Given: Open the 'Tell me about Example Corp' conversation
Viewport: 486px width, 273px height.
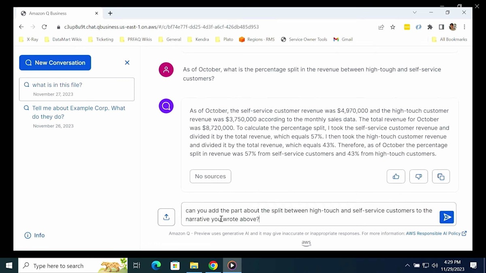Looking at the screenshot, I should pos(77,116).
